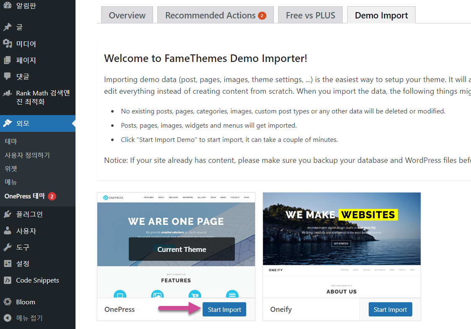This screenshot has width=471, height=329.
Task: Select the Demo Import tab
Action: click(381, 15)
